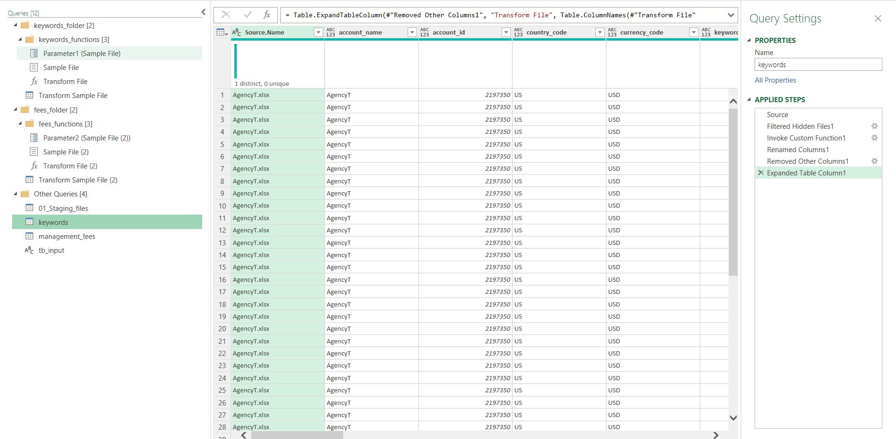The width and height of the screenshot is (896, 439).
Task: Click the gear next to Removed Other Columns1 step
Action: (x=875, y=161)
